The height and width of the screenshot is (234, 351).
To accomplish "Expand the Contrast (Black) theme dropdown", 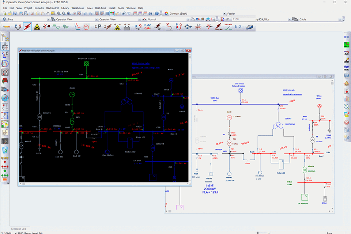I will pyautogui.click(x=224, y=14).
